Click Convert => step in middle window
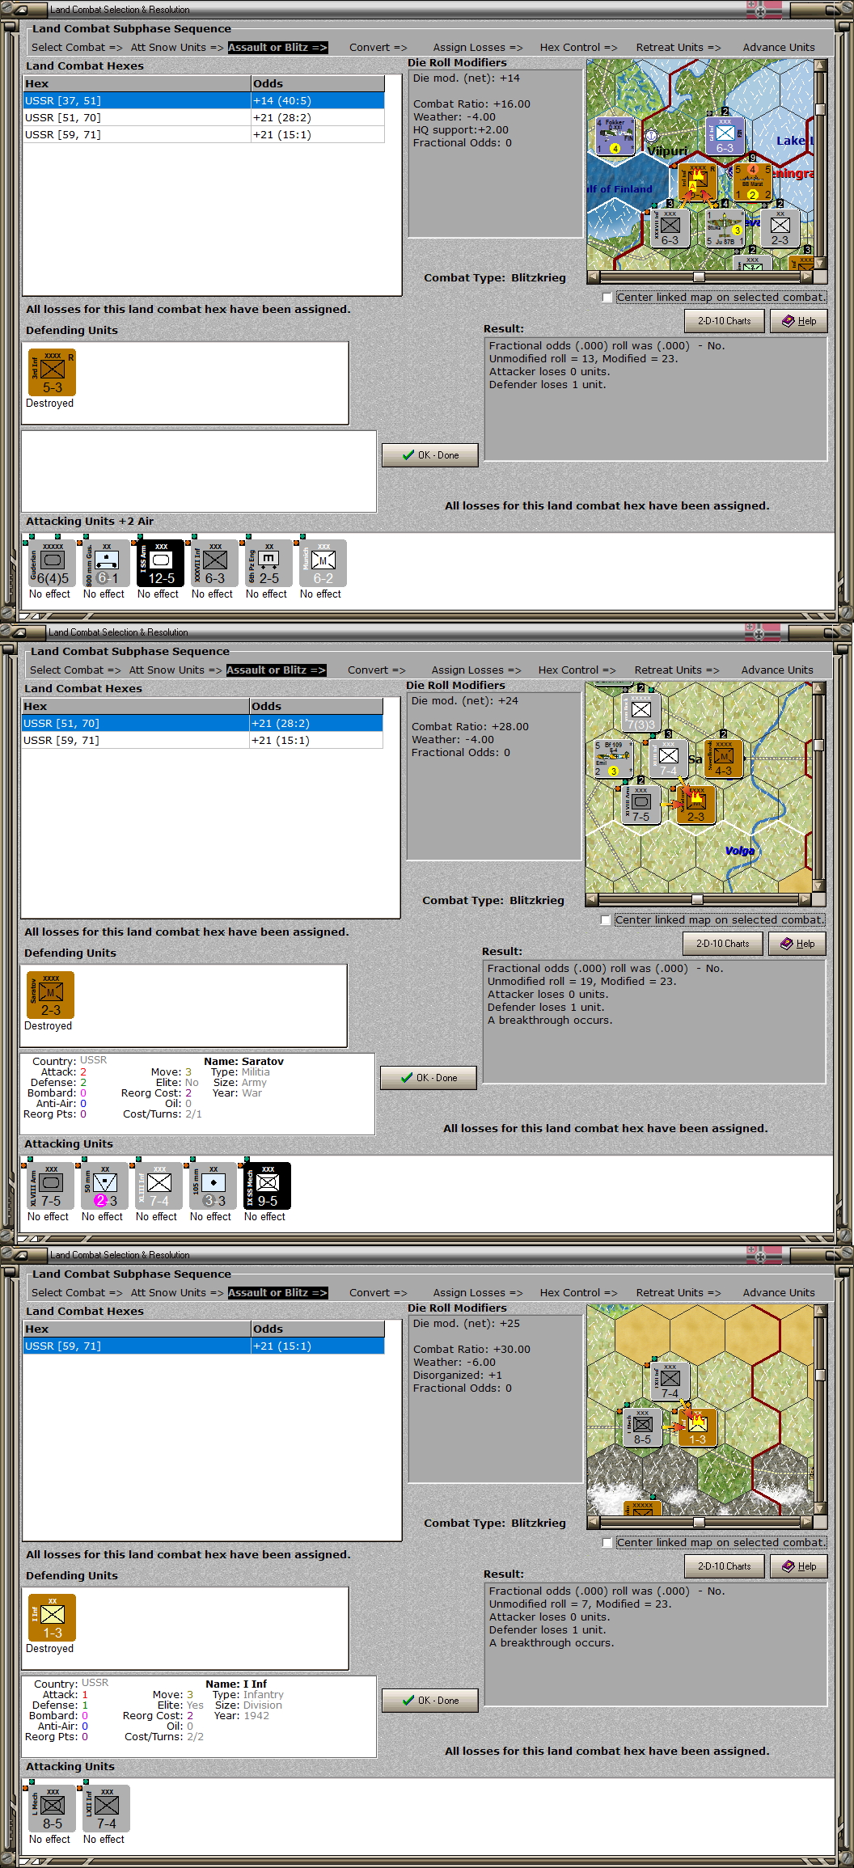The width and height of the screenshot is (854, 1868). point(377,670)
